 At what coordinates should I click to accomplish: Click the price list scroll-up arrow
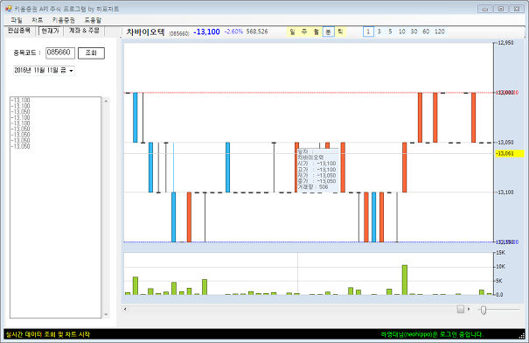coord(106,101)
